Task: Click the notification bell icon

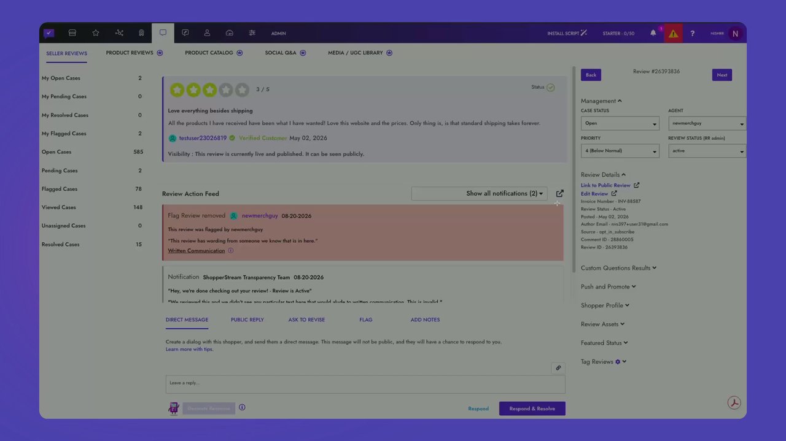Action: [653, 33]
